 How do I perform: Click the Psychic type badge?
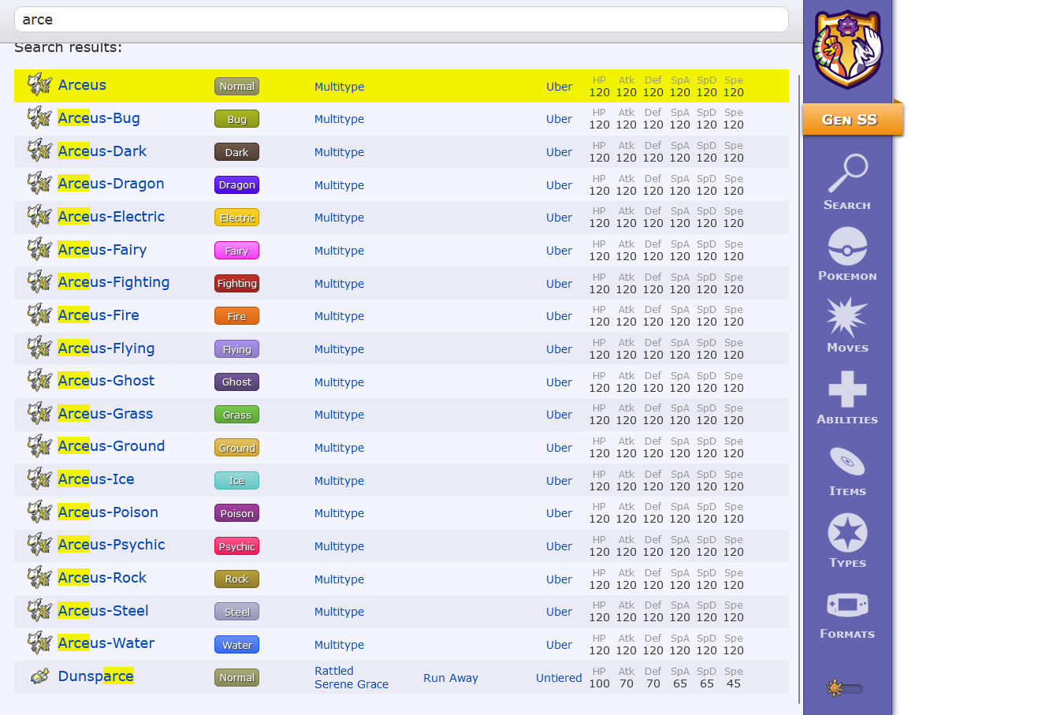(236, 546)
